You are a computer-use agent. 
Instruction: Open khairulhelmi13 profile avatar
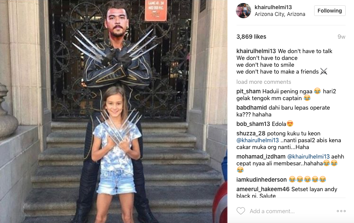(243, 11)
